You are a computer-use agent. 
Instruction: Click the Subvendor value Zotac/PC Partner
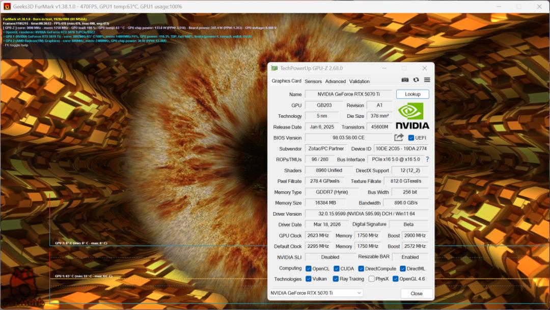(326, 148)
